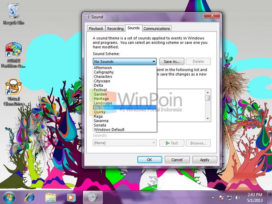Screen dimensions: 272x204
Task: Confirm with the OK button
Action: [x=150, y=160]
